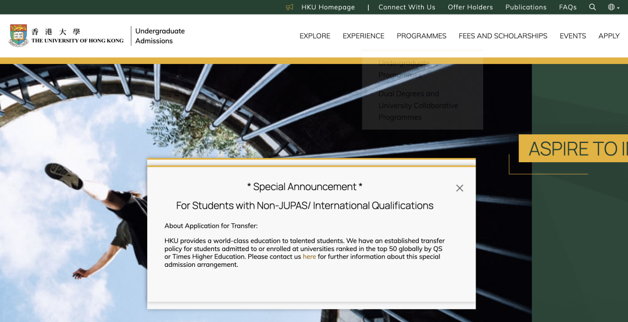Open the HKU Homepage link
Viewport: 628px width, 322px height.
328,7
